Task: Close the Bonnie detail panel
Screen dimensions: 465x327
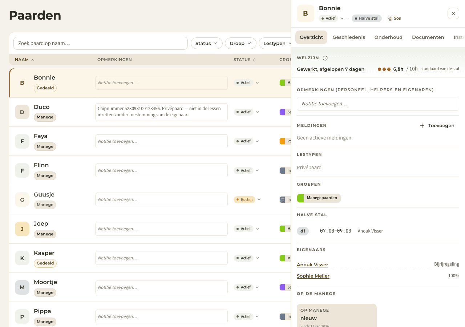Action: (x=453, y=13)
